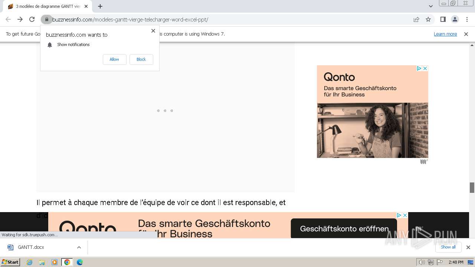Image resolution: width=475 pixels, height=267 pixels.
Task: Click the Mediavine logo under ad
Action: point(424,162)
